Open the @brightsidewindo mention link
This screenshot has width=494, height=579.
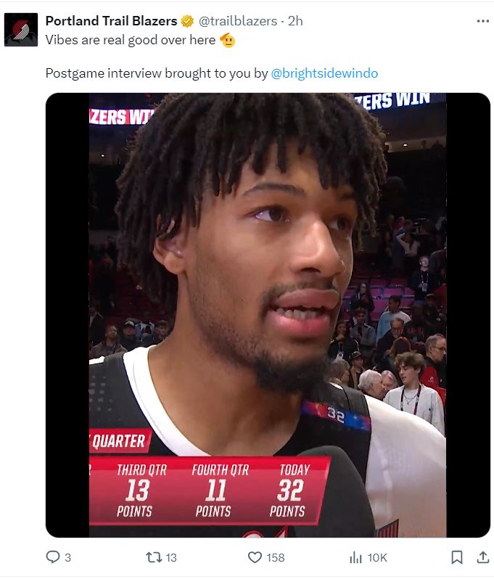pos(324,73)
